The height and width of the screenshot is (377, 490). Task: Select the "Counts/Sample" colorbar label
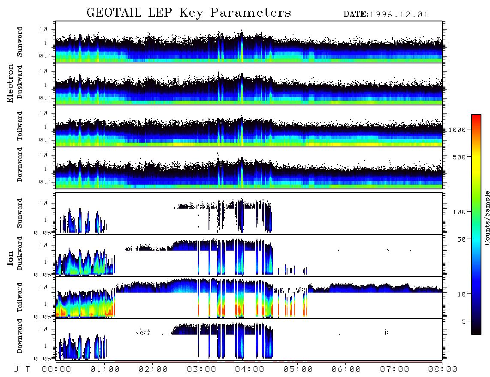point(487,218)
